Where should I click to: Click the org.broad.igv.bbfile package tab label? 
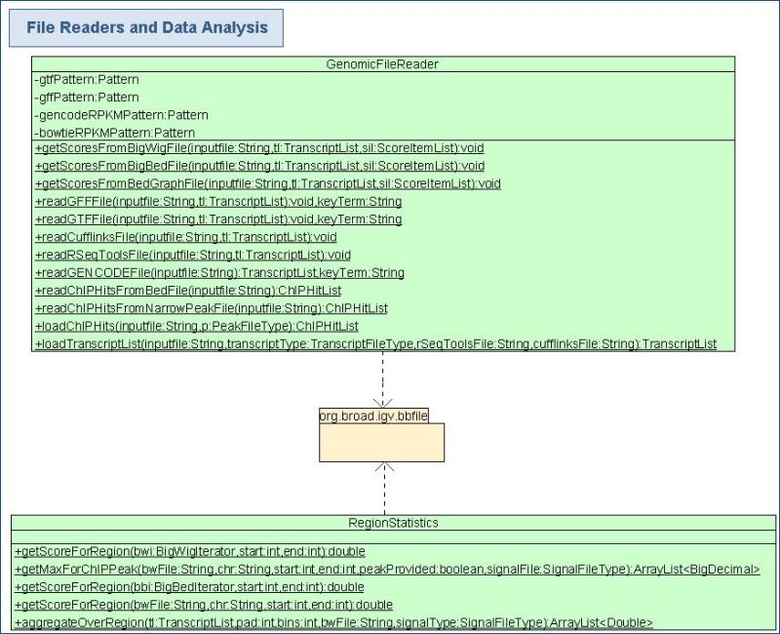click(373, 416)
